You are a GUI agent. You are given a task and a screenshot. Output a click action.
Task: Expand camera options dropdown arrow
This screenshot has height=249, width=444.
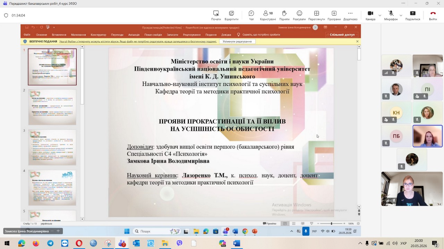pos(380,15)
